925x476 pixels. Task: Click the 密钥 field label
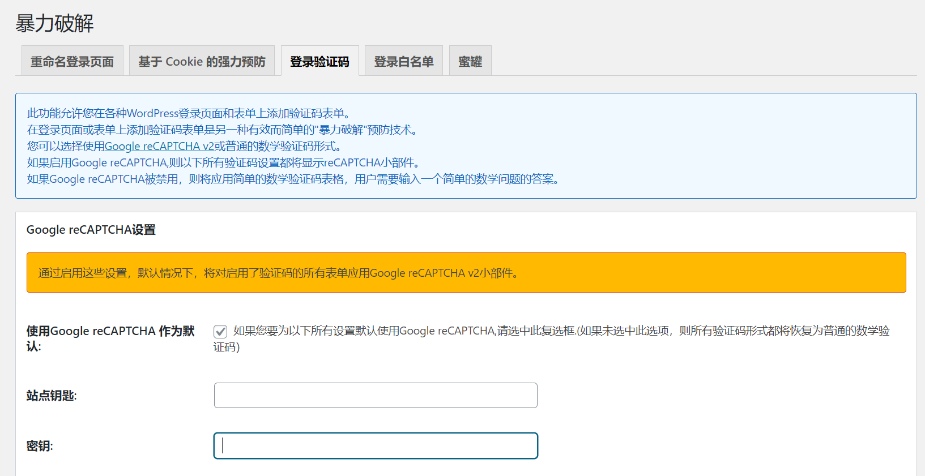click(x=40, y=446)
